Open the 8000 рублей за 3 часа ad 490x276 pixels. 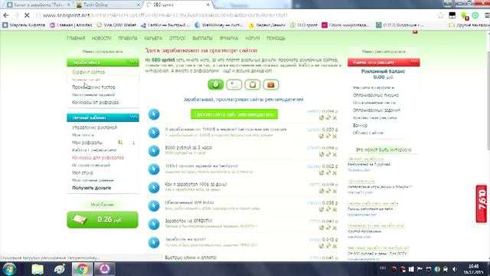tap(188, 147)
